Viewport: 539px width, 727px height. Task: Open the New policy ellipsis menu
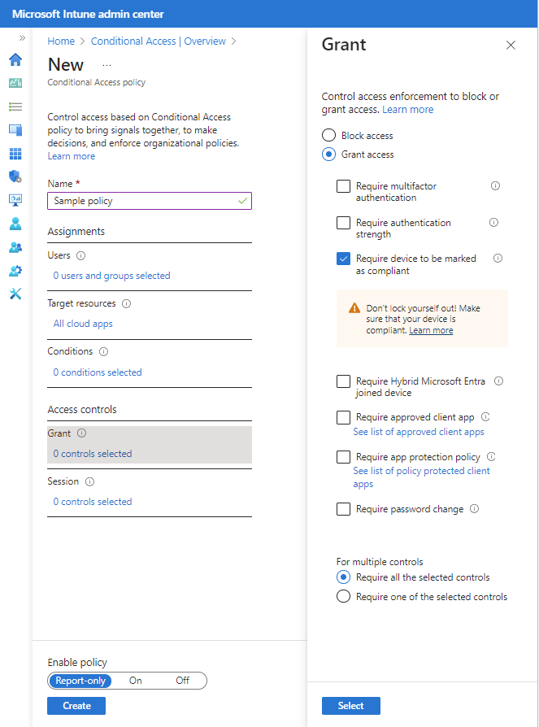(106, 65)
